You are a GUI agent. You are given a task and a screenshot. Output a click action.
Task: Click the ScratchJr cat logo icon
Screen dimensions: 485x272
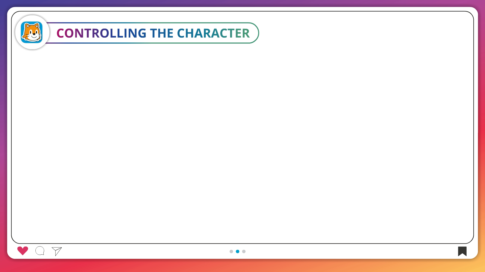point(32,32)
